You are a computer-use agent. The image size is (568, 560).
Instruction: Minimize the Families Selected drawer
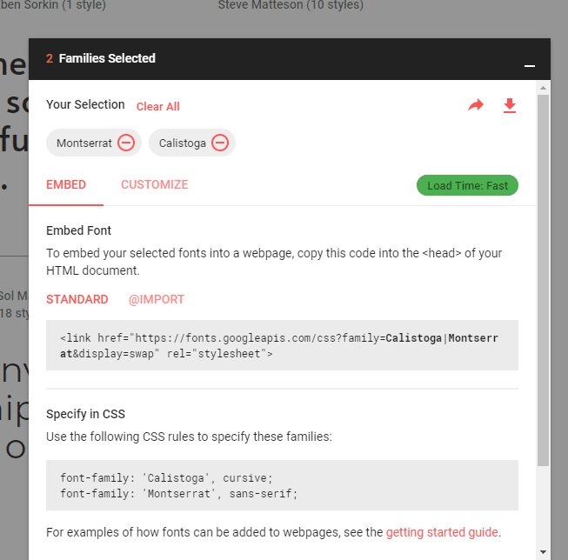[x=530, y=66]
